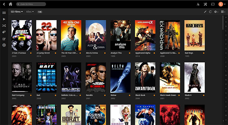Click the 146 item count badge
This screenshot has width=228, height=125.
click(x=40, y=12)
